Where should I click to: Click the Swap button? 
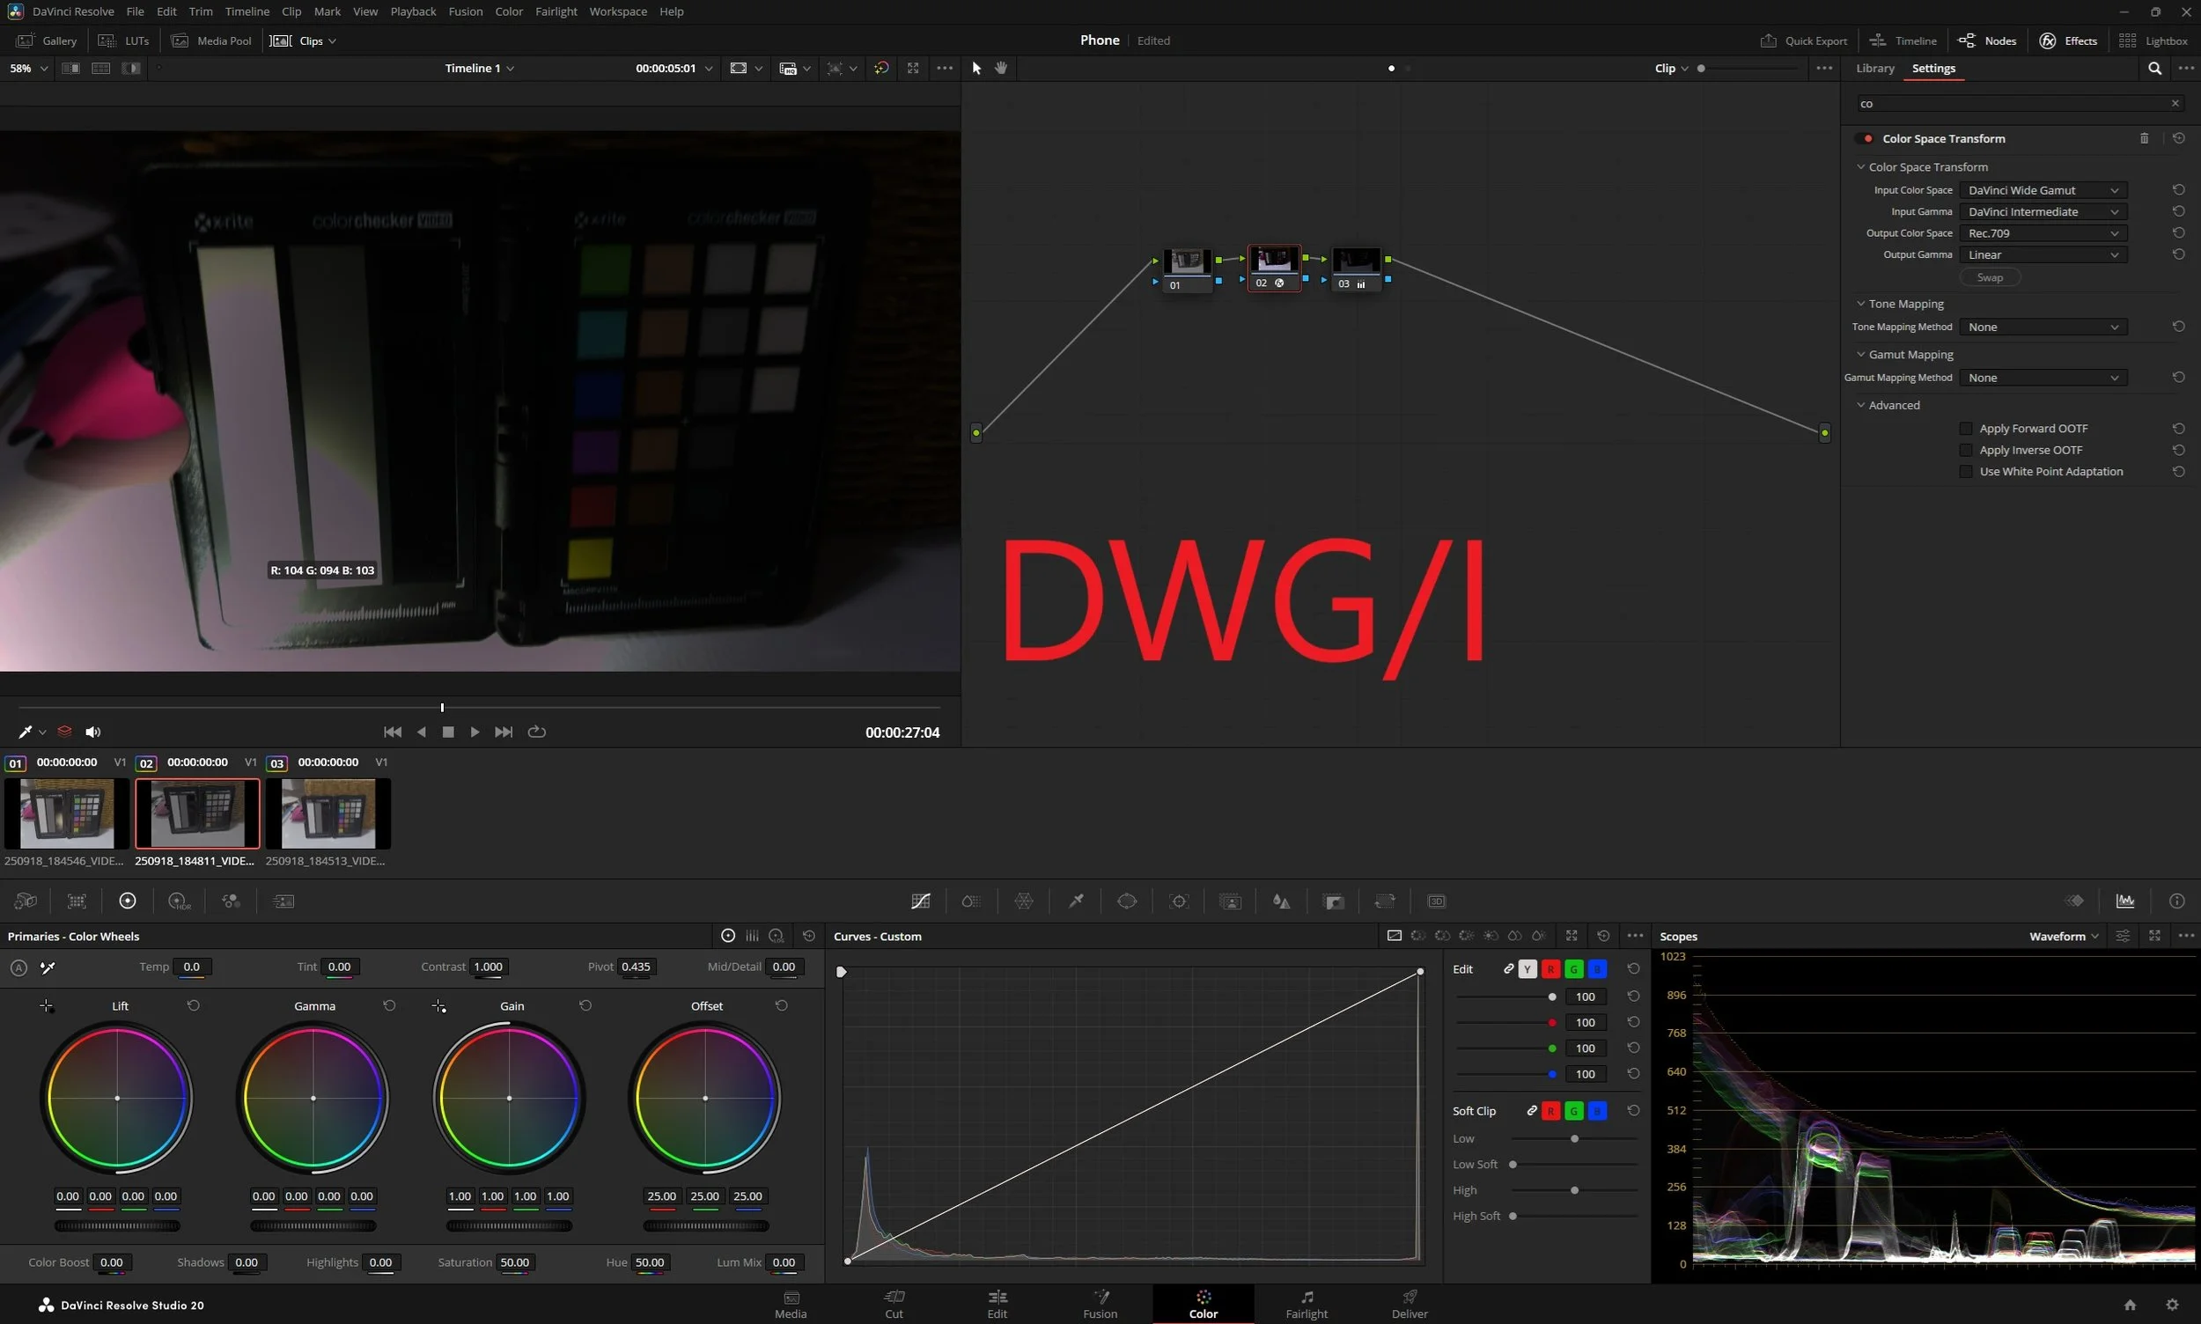[1989, 277]
